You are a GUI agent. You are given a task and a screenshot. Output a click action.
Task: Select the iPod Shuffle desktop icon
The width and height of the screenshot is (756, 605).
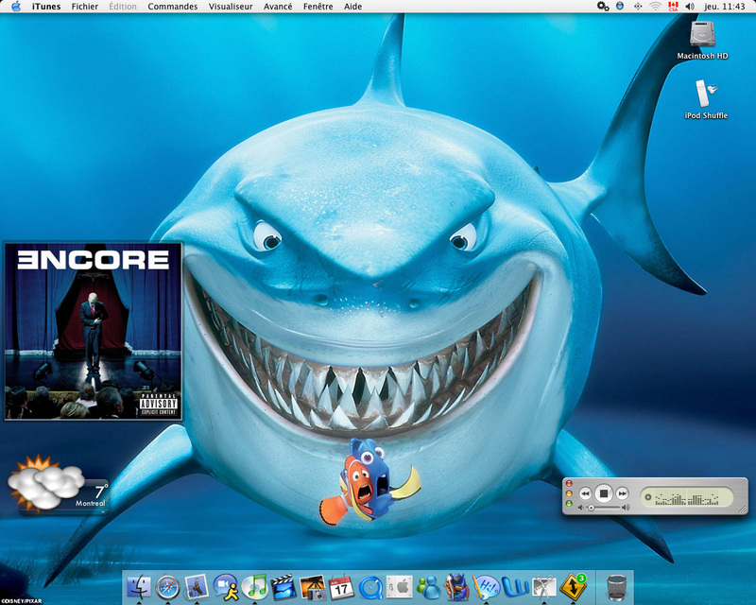pos(706,99)
